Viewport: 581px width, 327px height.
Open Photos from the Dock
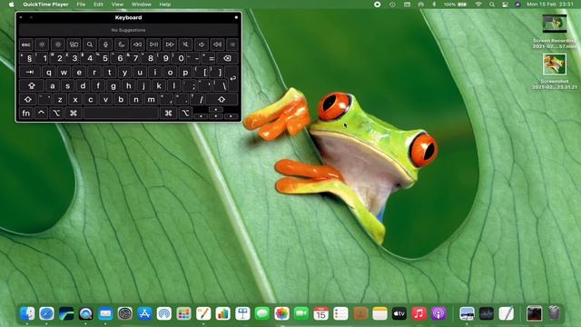pos(281,313)
